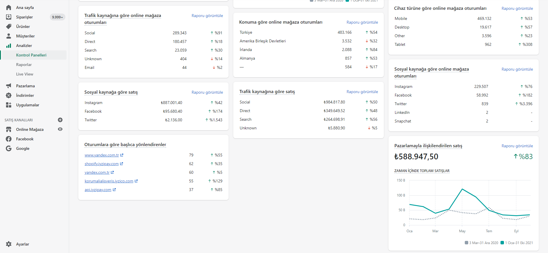Image resolution: width=548 pixels, height=253 pixels.
Task: Click the Türkiye sessions value 483.166
Action: coord(344,32)
